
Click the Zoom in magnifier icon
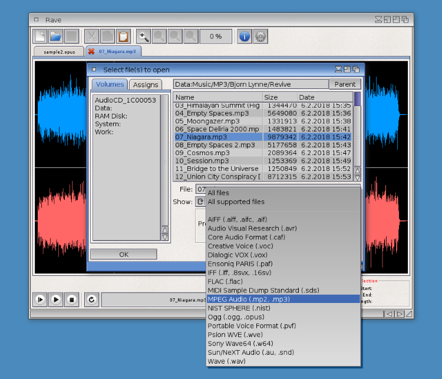[144, 37]
